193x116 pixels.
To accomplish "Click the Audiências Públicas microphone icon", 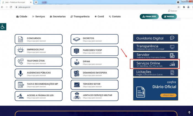I will [x=20, y=73].
